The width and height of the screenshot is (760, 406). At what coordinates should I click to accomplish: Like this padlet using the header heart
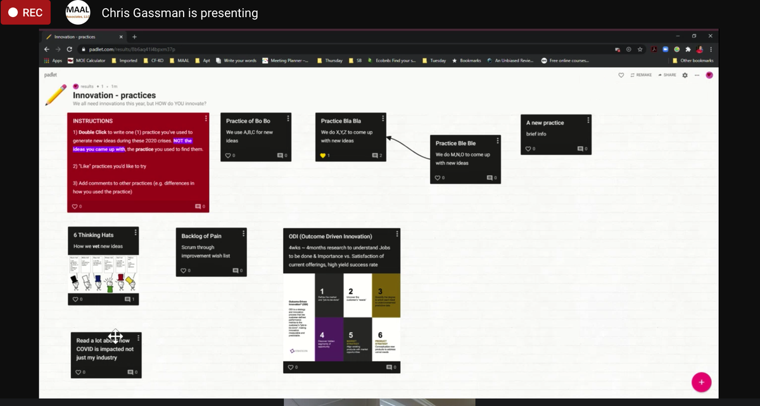tap(622, 75)
